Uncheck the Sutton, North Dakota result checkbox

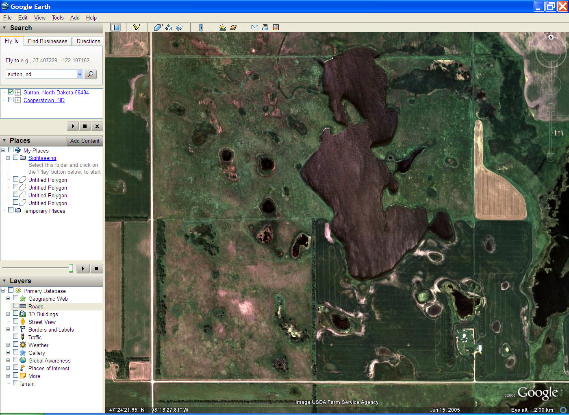point(11,92)
